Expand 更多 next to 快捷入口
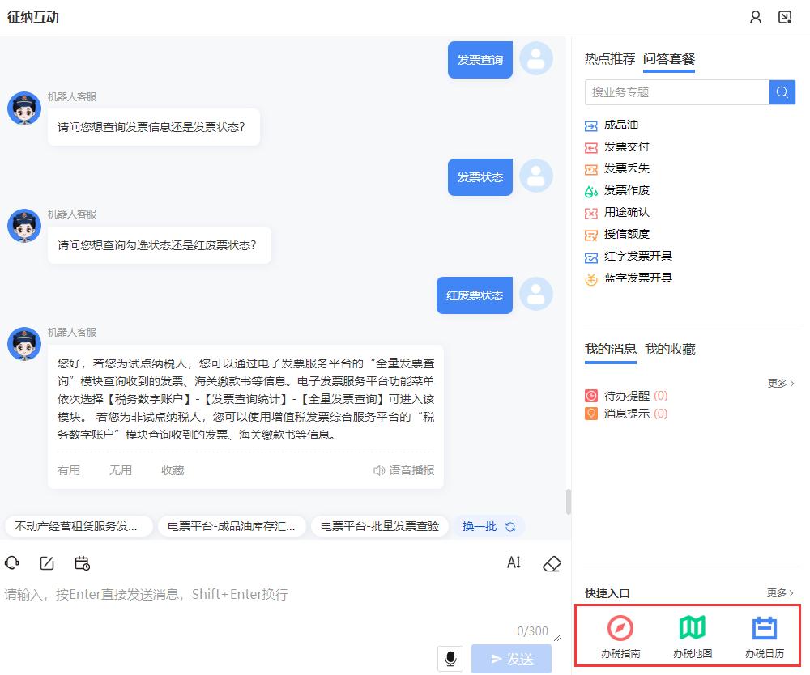The width and height of the screenshot is (810, 675). [778, 593]
